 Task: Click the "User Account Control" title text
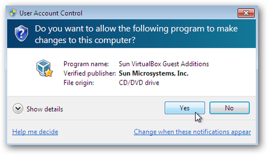coord(51,13)
